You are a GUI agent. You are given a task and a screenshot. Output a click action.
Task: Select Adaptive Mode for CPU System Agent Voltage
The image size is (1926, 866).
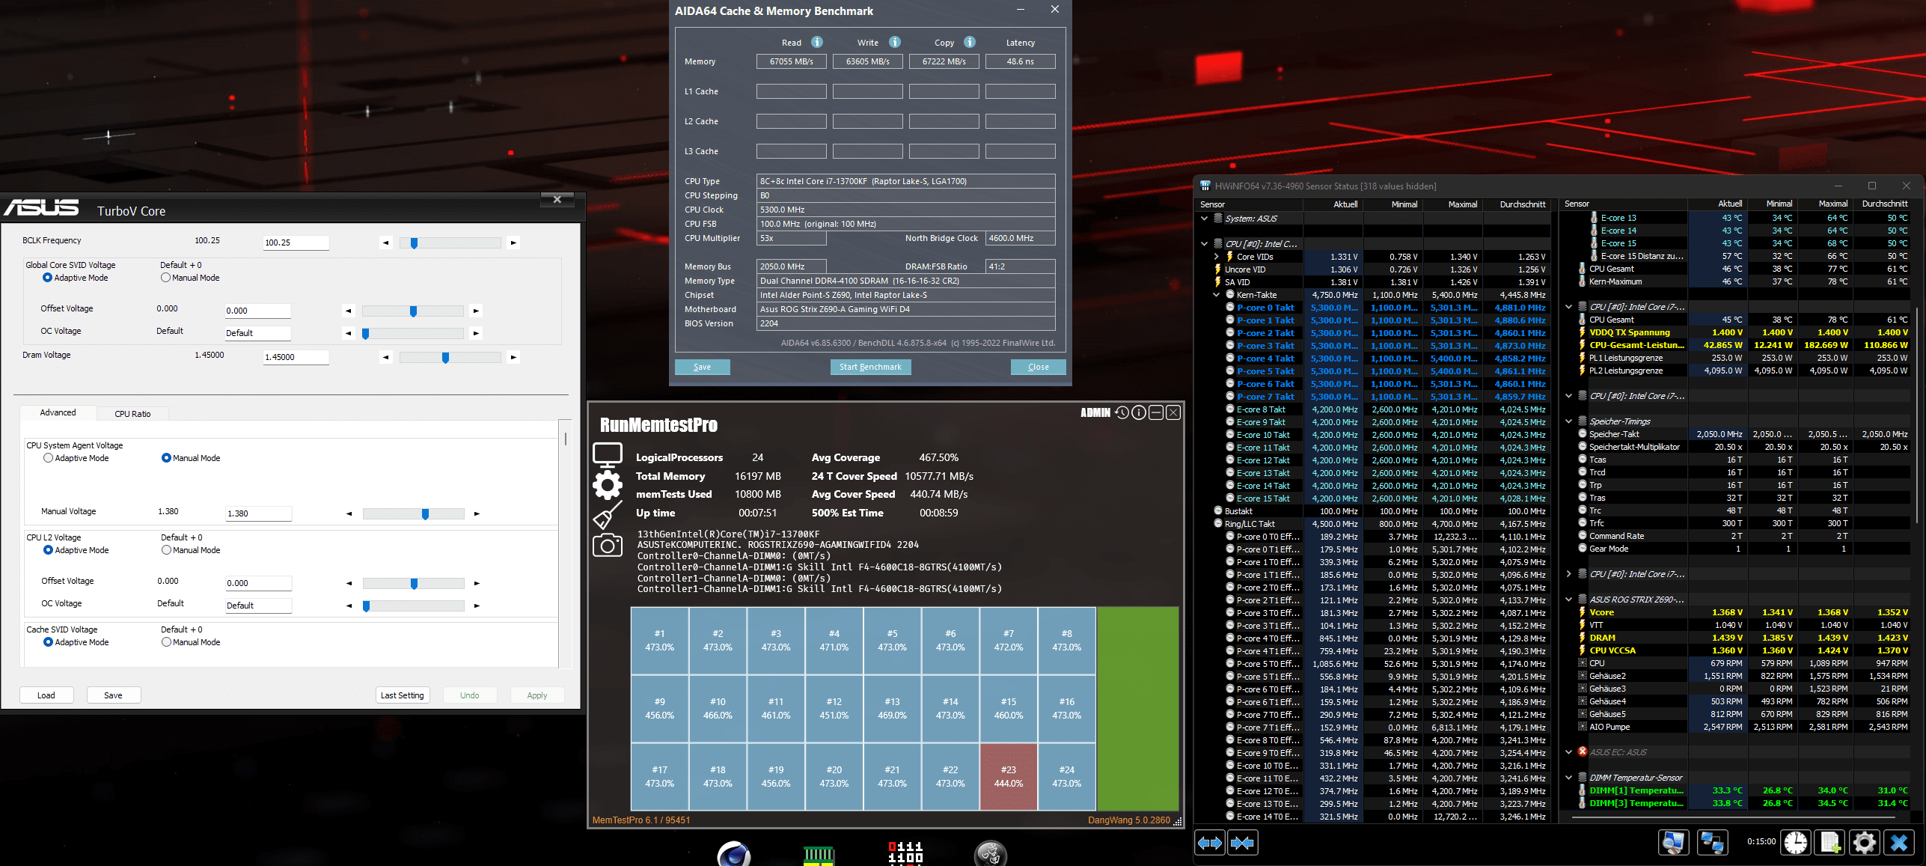click(48, 458)
